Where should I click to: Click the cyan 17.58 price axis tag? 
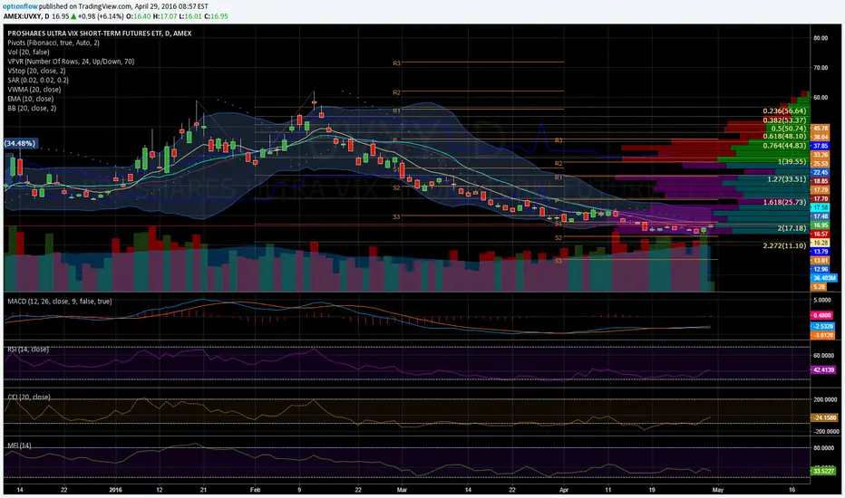[x=821, y=207]
